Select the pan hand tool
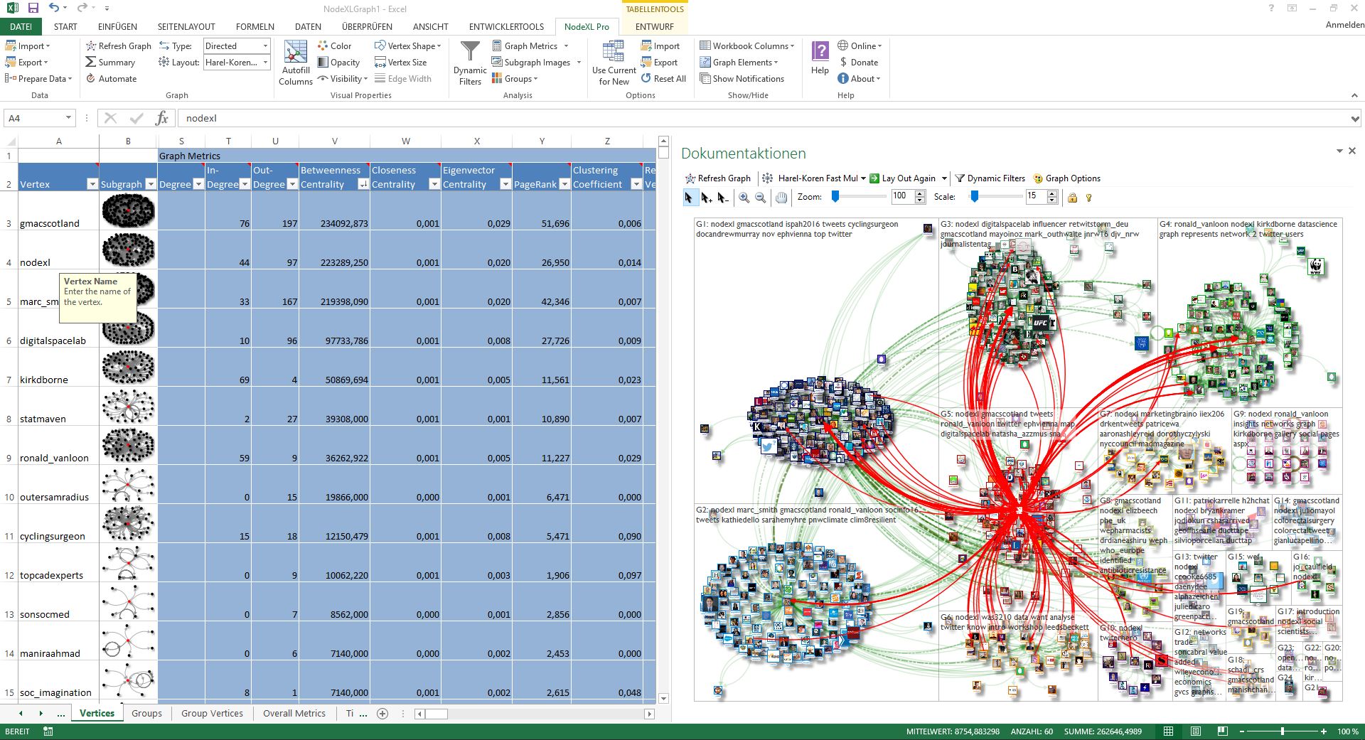 point(781,198)
